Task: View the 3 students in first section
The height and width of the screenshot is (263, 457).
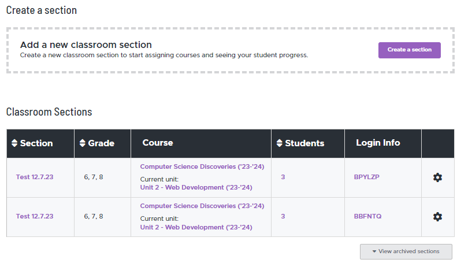Action: click(x=283, y=177)
